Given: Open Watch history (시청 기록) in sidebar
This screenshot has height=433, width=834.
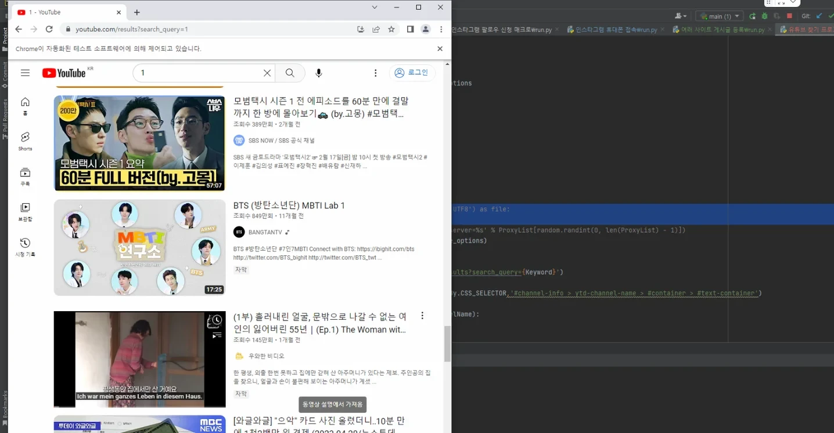Looking at the screenshot, I should 25,247.
